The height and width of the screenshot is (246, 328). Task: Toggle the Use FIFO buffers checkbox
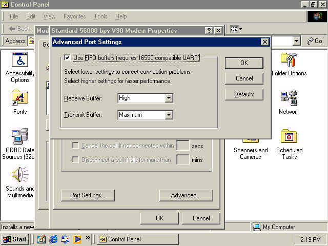tap(67, 57)
